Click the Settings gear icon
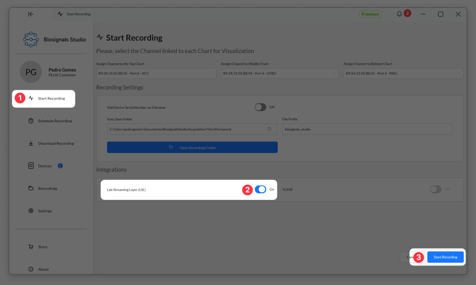The image size is (476, 285). (x=31, y=211)
